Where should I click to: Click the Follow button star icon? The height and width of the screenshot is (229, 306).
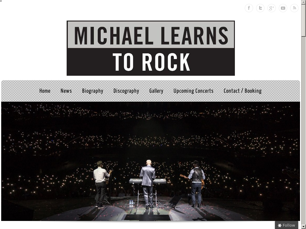(x=279, y=225)
